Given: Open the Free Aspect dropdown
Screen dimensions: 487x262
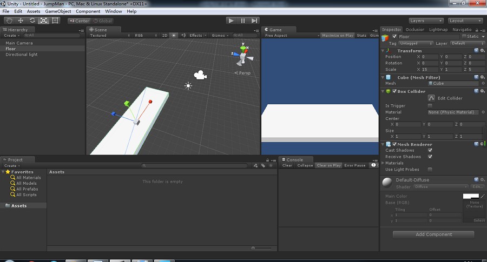Looking at the screenshot, I should coord(292,35).
